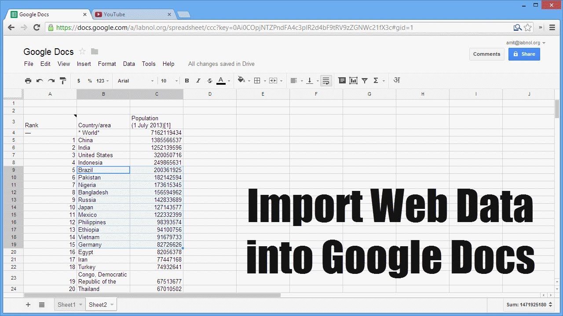Open the 123 more formats dropdown
The image size is (563, 316).
point(102,81)
